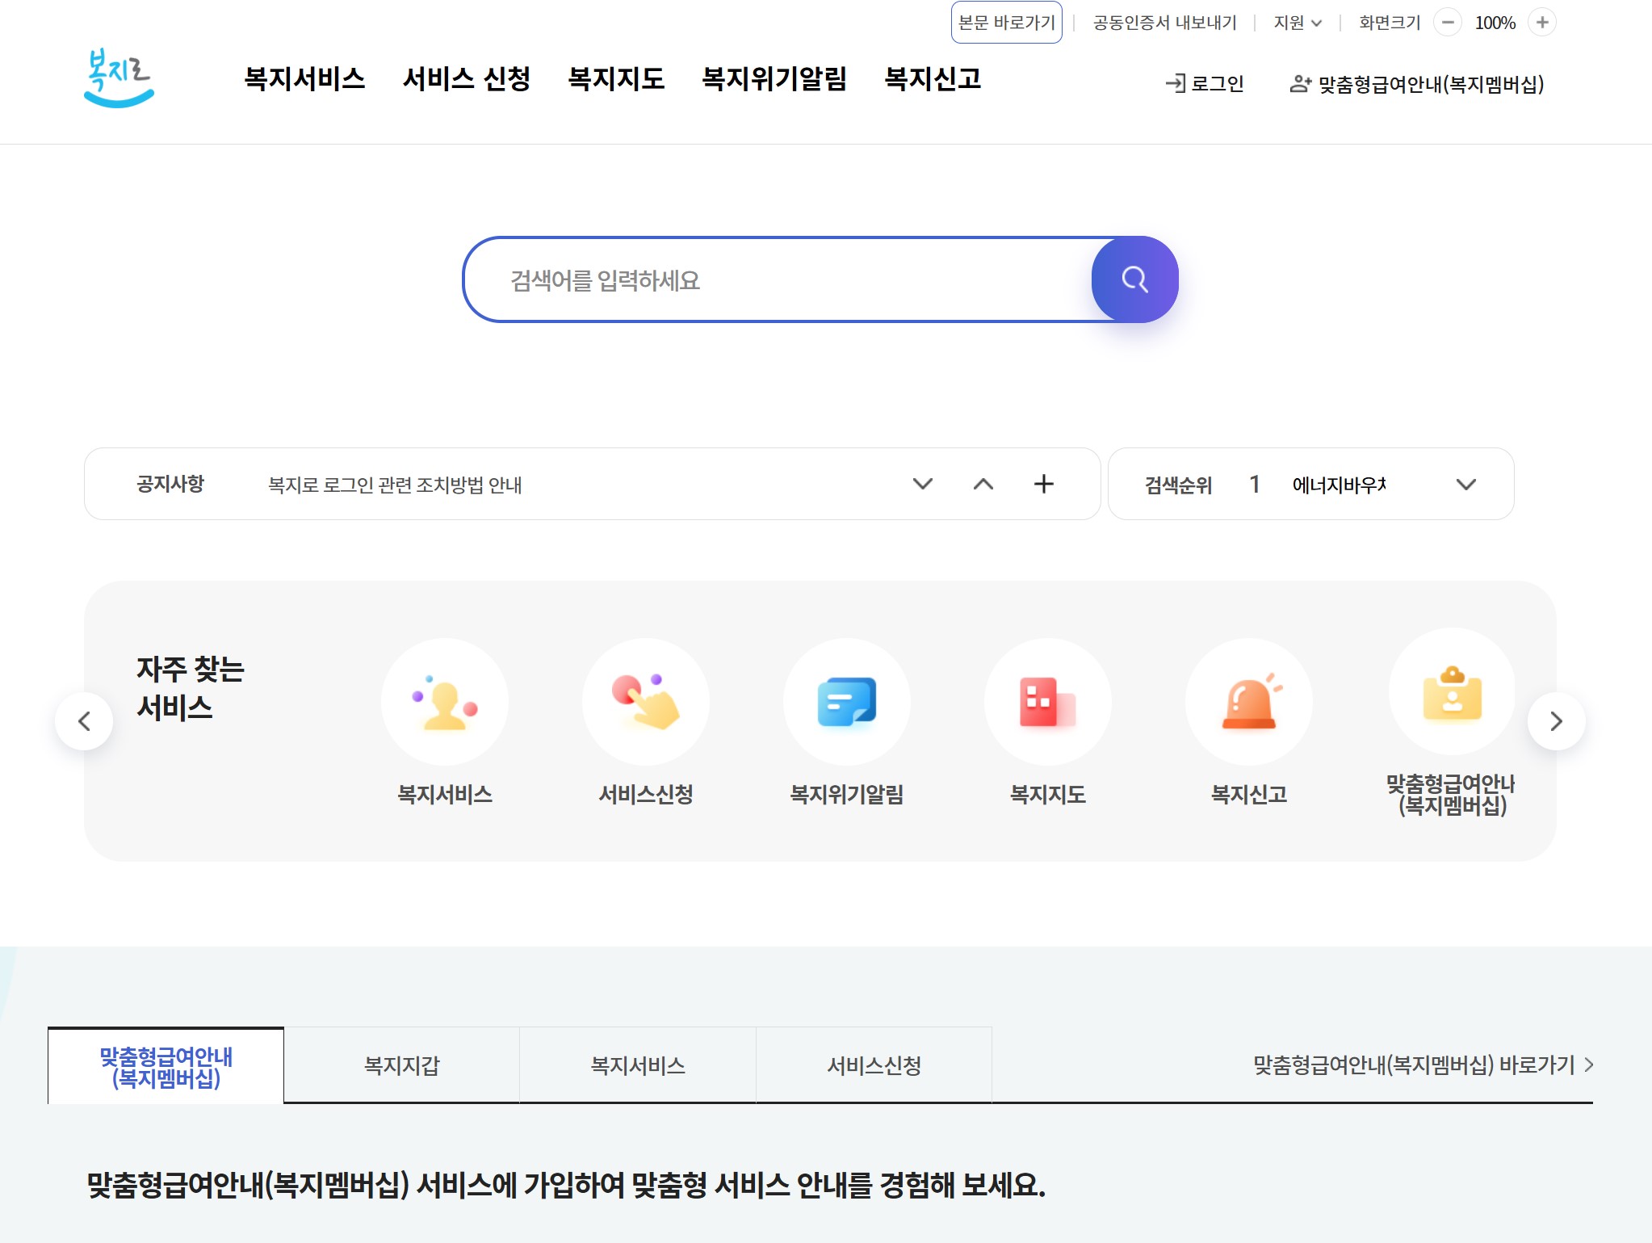Screen dimensions: 1652x1243
Task: Increase screen size with plus button
Action: click(x=1542, y=23)
